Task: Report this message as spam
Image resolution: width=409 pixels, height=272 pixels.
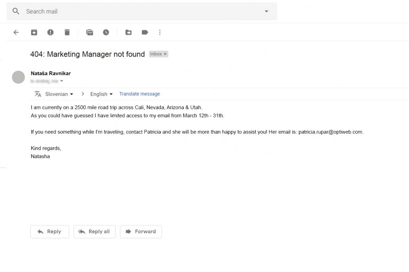Action: click(50, 32)
